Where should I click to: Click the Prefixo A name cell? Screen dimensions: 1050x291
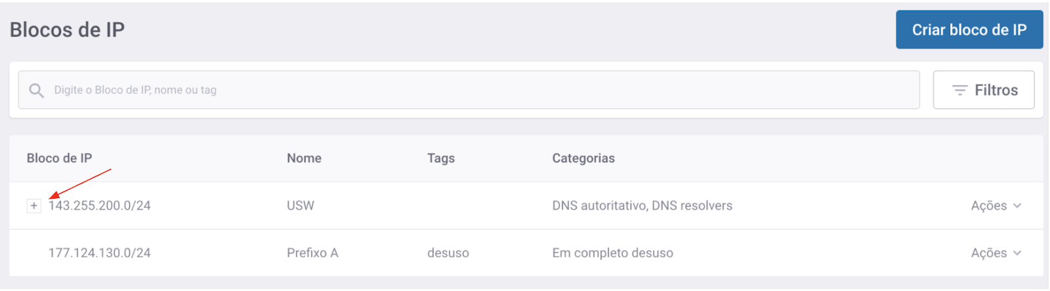point(312,253)
